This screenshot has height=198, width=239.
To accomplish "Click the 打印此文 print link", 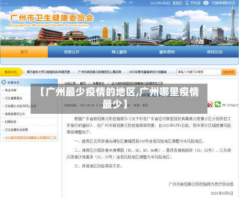I will coord(232,105).
